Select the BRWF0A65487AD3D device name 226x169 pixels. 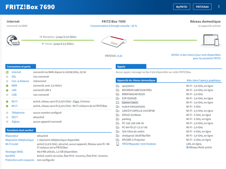133,94
